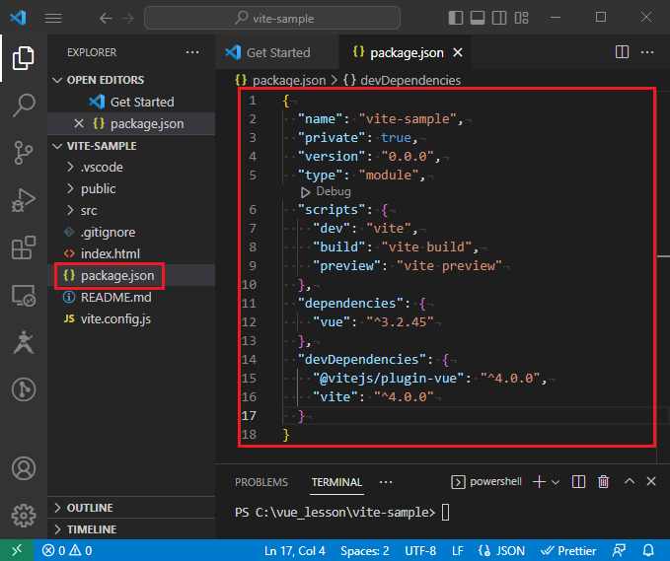Open the Explorer view in activity bar
Screen dimensions: 670x561
coord(23,57)
